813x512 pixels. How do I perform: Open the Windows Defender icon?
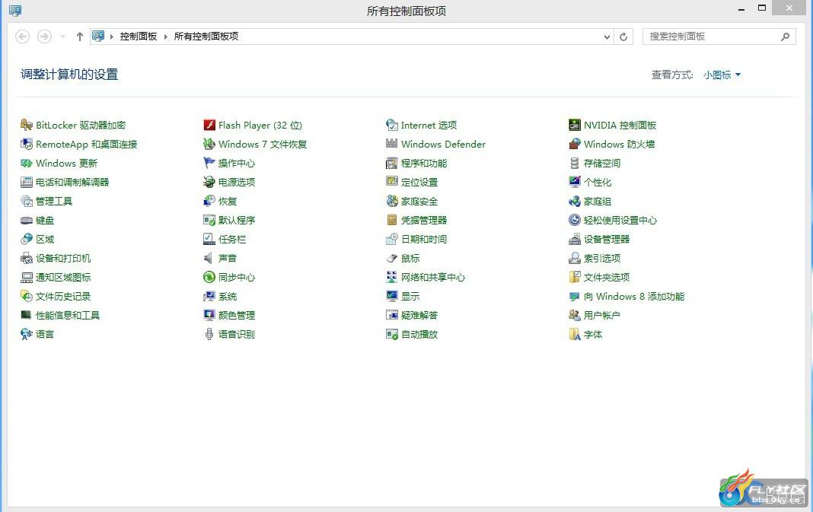[x=392, y=144]
